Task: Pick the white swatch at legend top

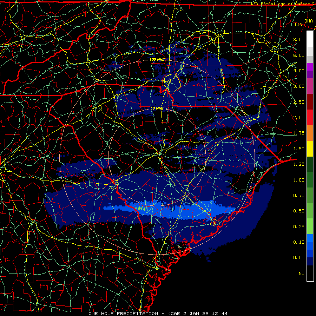Action: tap(310, 39)
